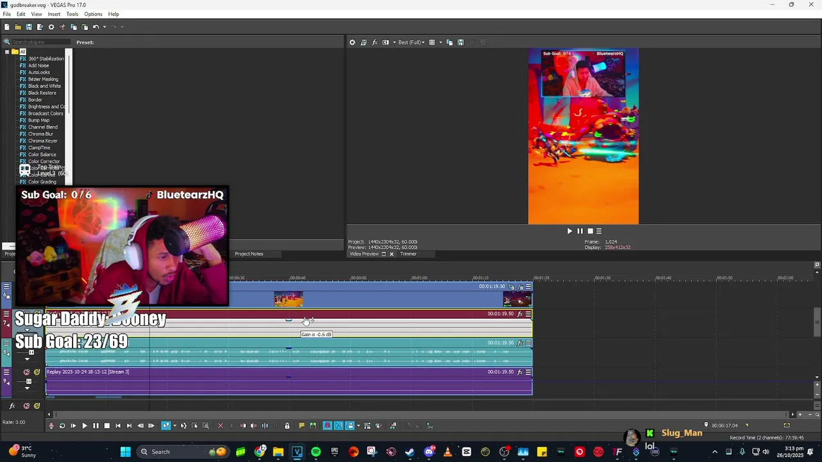Close the Video Preview tab
The image size is (822, 462).
391,254
